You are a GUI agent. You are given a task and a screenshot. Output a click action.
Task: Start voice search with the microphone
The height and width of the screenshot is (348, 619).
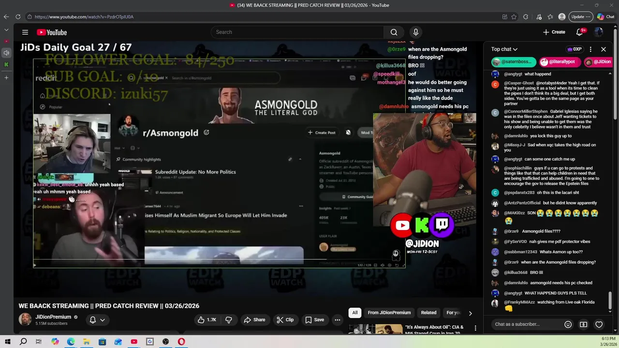pyautogui.click(x=415, y=32)
